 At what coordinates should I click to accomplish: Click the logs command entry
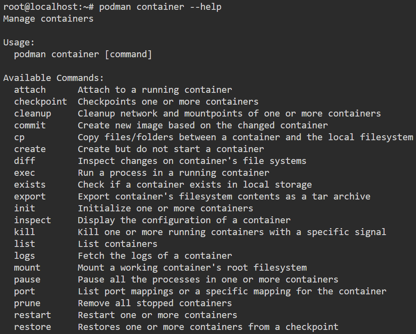[x=24, y=256]
